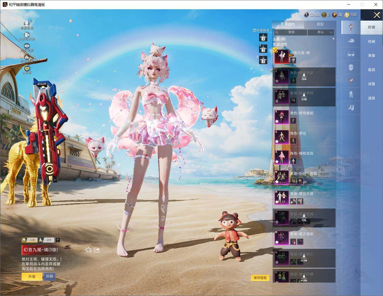The image size is (383, 296).
Task: Click the 幻音九尾-璃(3级) name banner
Action: coord(41,250)
